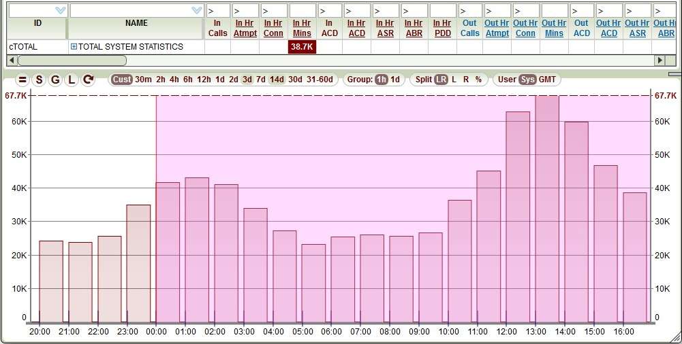The image size is (682, 344).
Task: Click the round L chart button
Action: (x=72, y=80)
